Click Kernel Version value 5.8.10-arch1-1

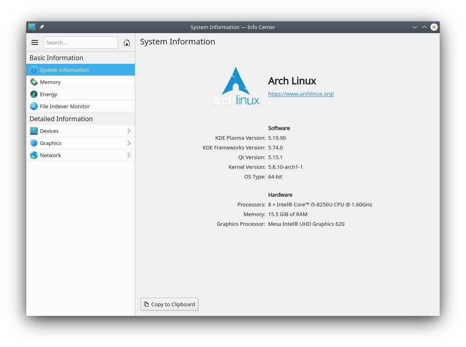point(285,167)
